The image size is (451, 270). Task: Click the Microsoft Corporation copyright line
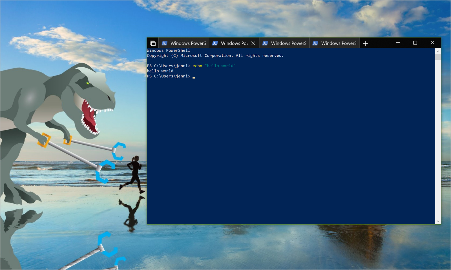click(x=215, y=56)
